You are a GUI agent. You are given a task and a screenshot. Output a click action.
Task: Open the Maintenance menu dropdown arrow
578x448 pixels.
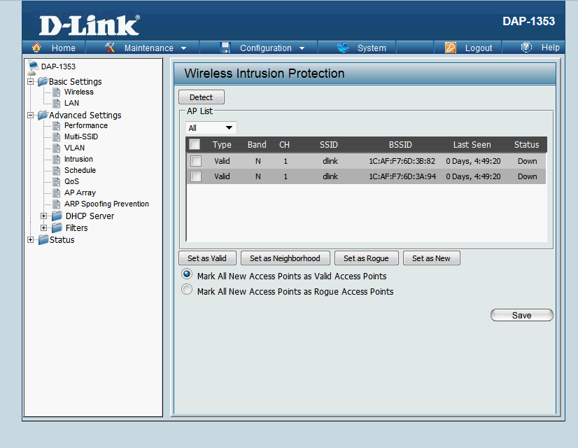pos(183,48)
